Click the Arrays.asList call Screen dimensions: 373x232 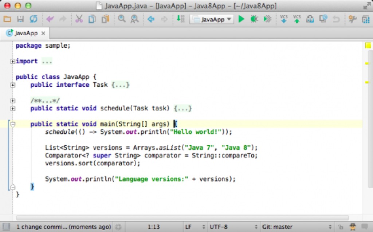click(157, 148)
